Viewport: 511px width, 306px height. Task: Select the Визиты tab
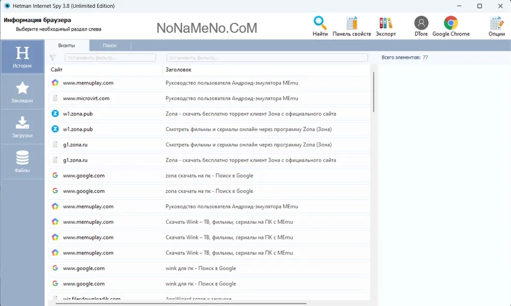66,46
